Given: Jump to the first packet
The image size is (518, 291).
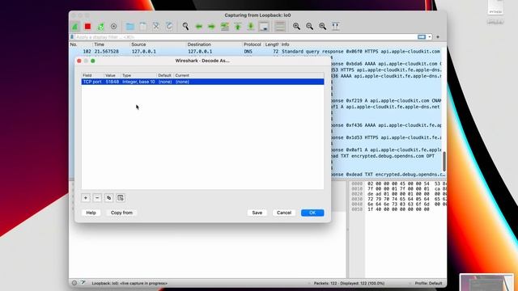Looking at the screenshot, I should (x=237, y=27).
